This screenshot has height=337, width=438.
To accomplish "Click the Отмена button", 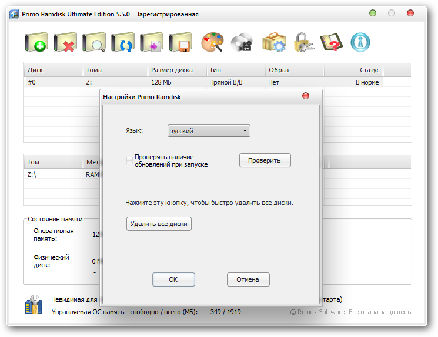I will click(248, 279).
